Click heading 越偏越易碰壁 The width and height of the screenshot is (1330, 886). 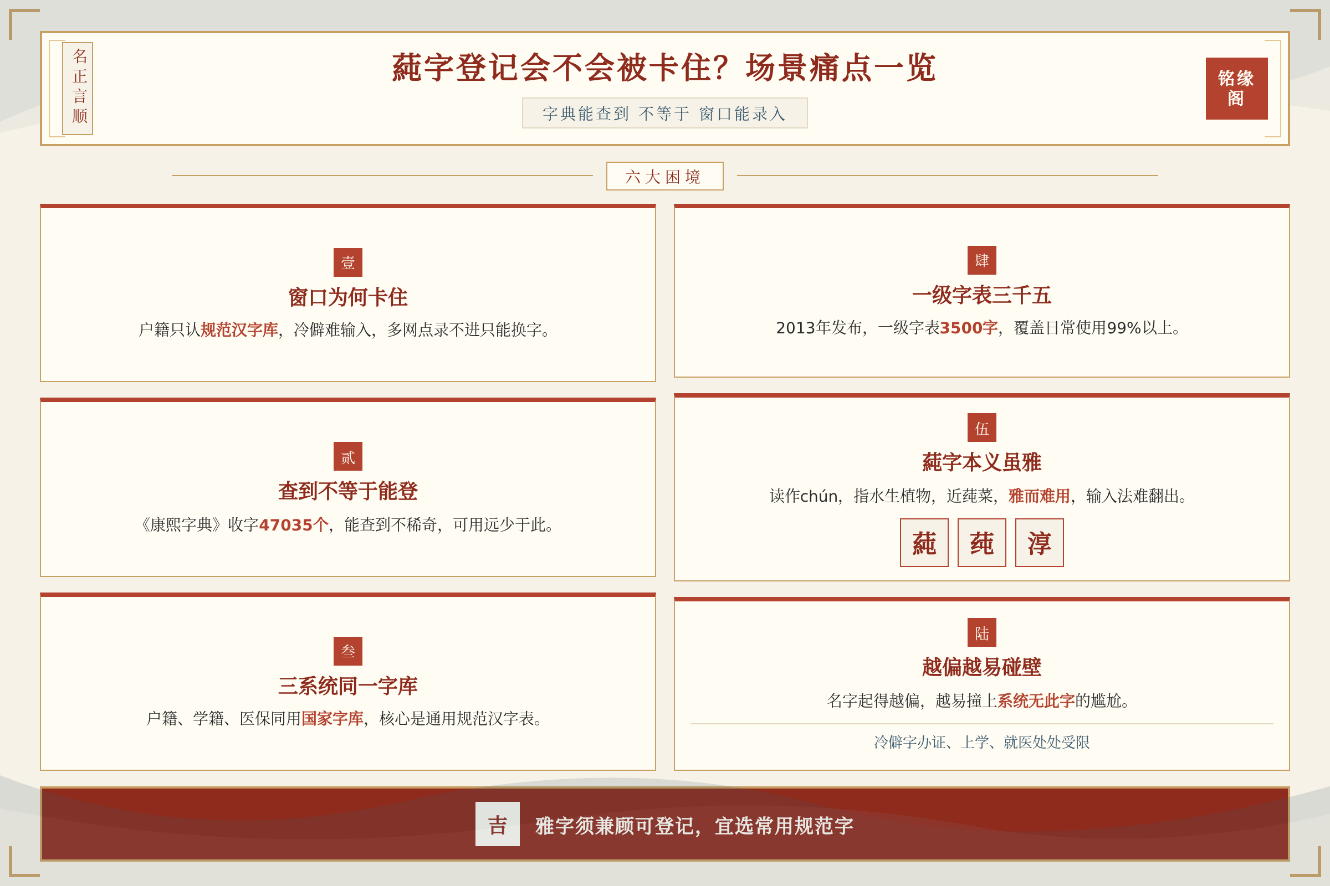tap(981, 667)
